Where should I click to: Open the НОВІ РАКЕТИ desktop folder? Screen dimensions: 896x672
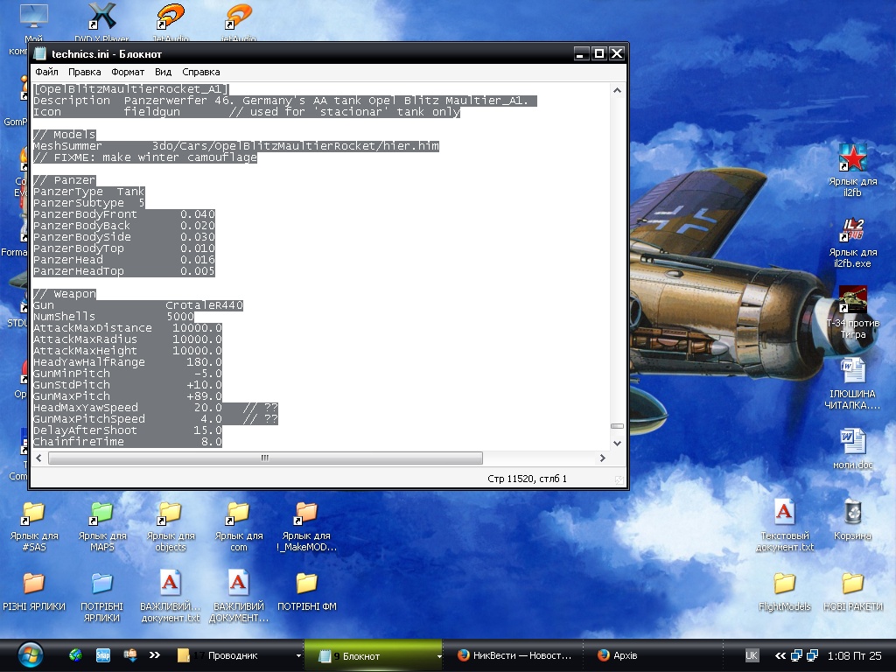(852, 583)
